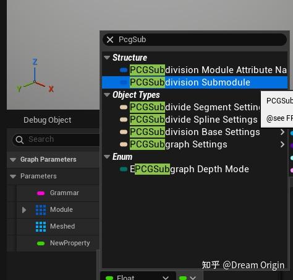Clear the PcgSub search text with X
Screen dimensions: 293x280
pos(110,40)
